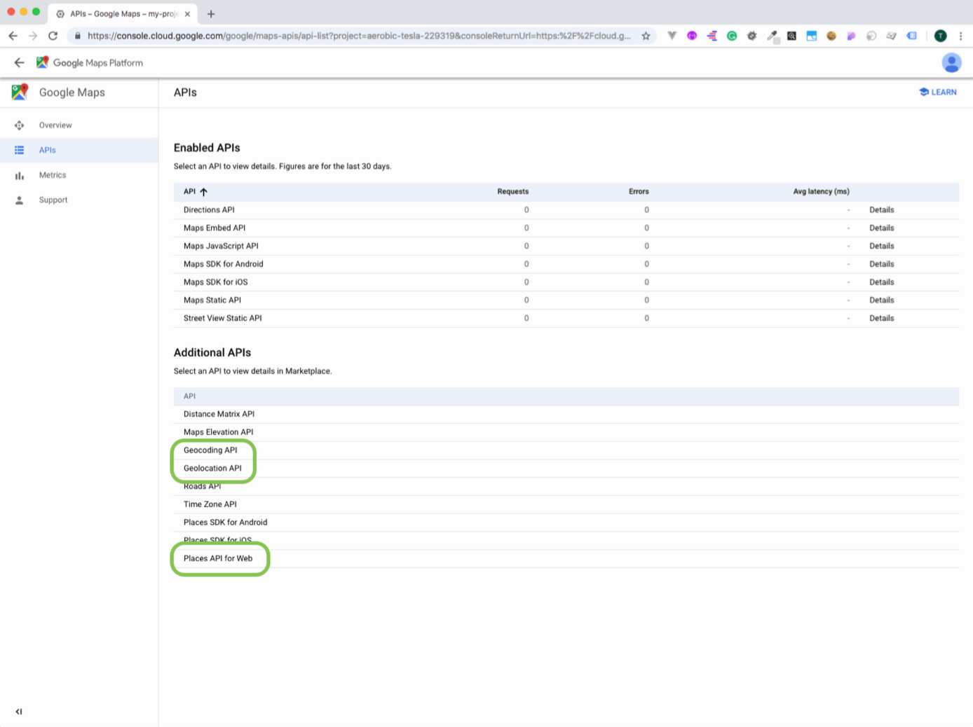Image resolution: width=973 pixels, height=727 pixels.
Task: Click the APIs list icon in sidebar
Action: 19,150
